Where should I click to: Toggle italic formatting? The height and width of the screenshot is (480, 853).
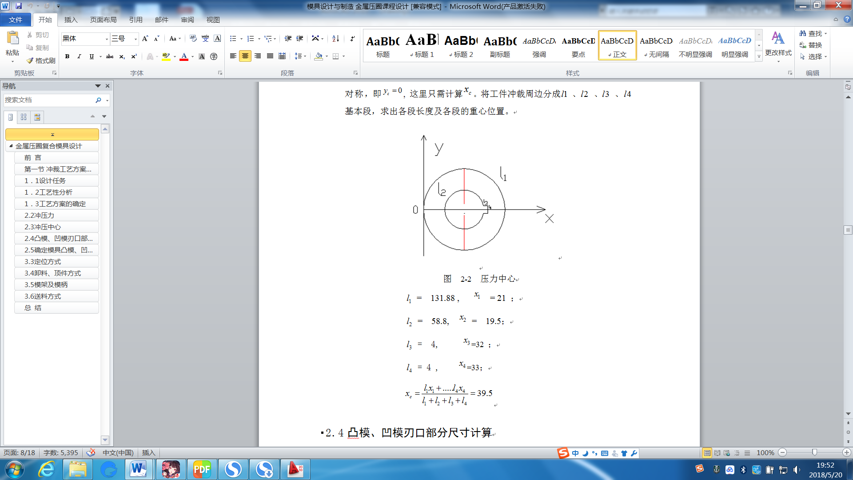[79, 56]
